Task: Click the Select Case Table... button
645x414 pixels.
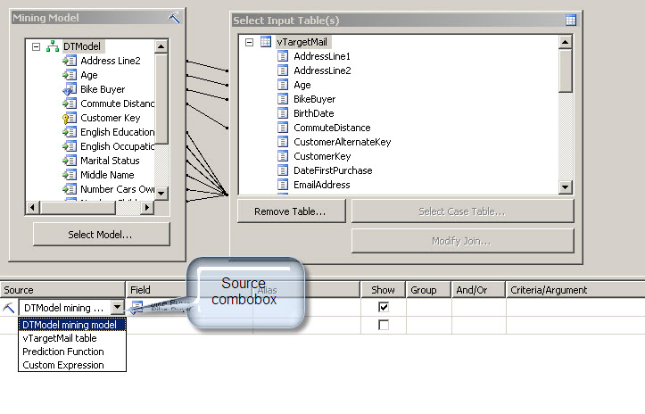Action: click(462, 211)
